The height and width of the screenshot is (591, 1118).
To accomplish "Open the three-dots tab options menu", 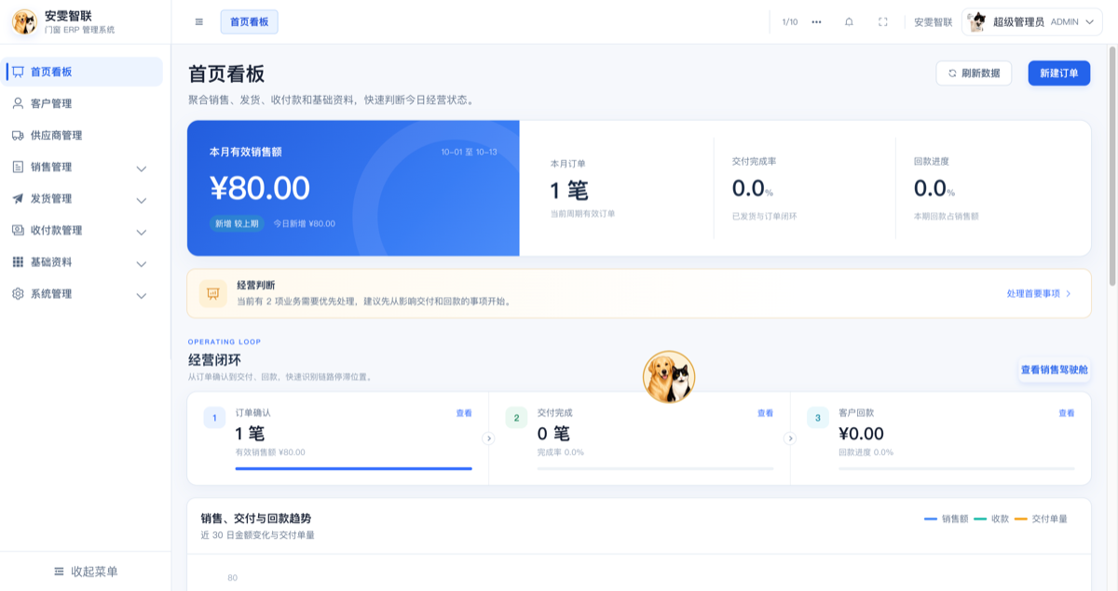I will click(817, 21).
